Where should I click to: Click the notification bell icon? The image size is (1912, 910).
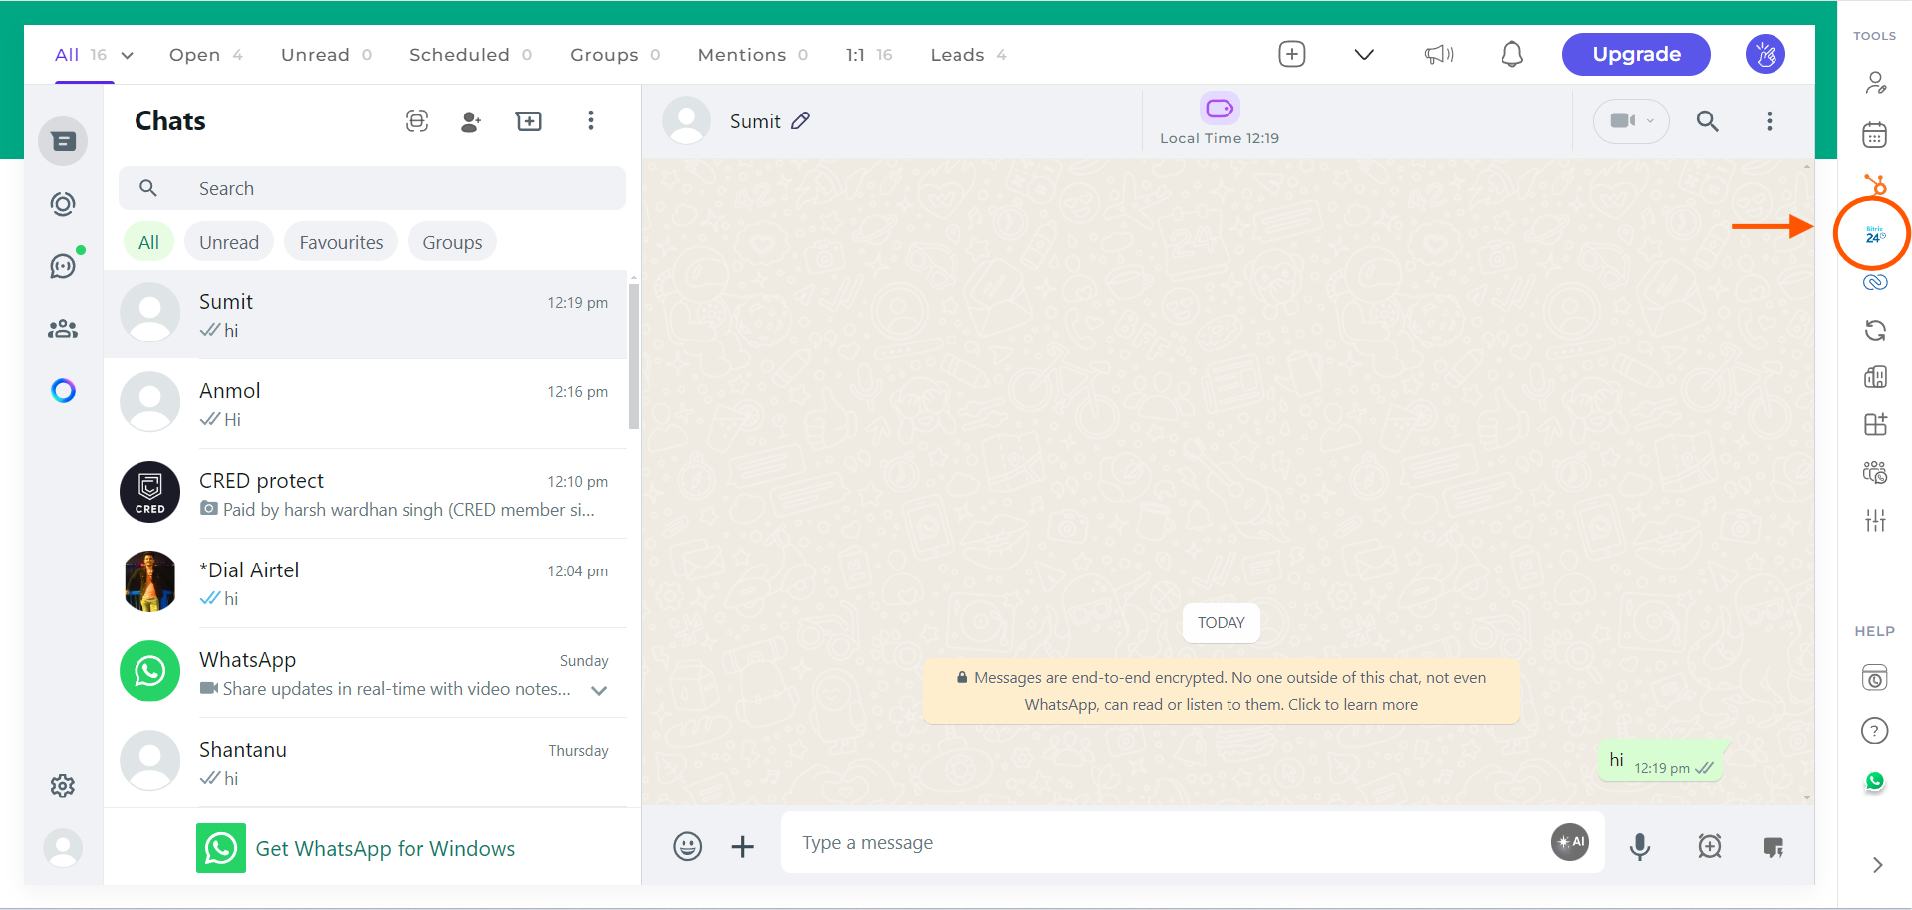point(1511,54)
